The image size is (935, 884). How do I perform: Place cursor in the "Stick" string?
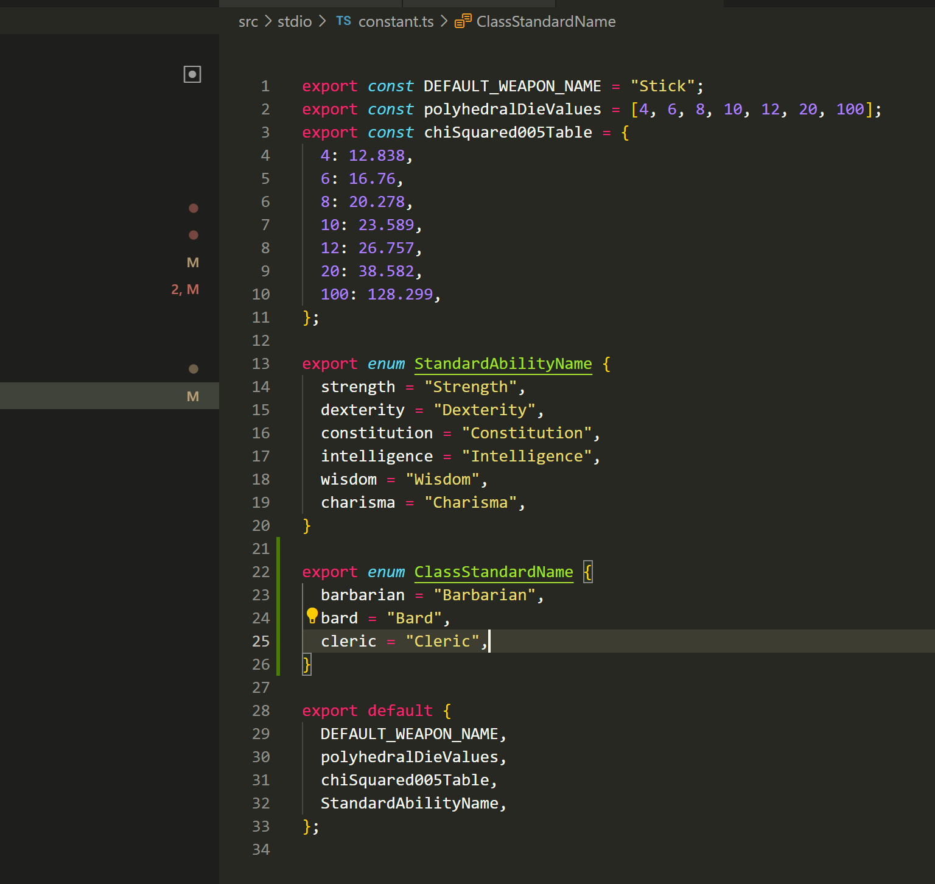(662, 86)
